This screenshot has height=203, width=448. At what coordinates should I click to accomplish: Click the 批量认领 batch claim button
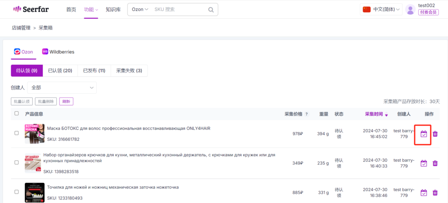(x=21, y=101)
